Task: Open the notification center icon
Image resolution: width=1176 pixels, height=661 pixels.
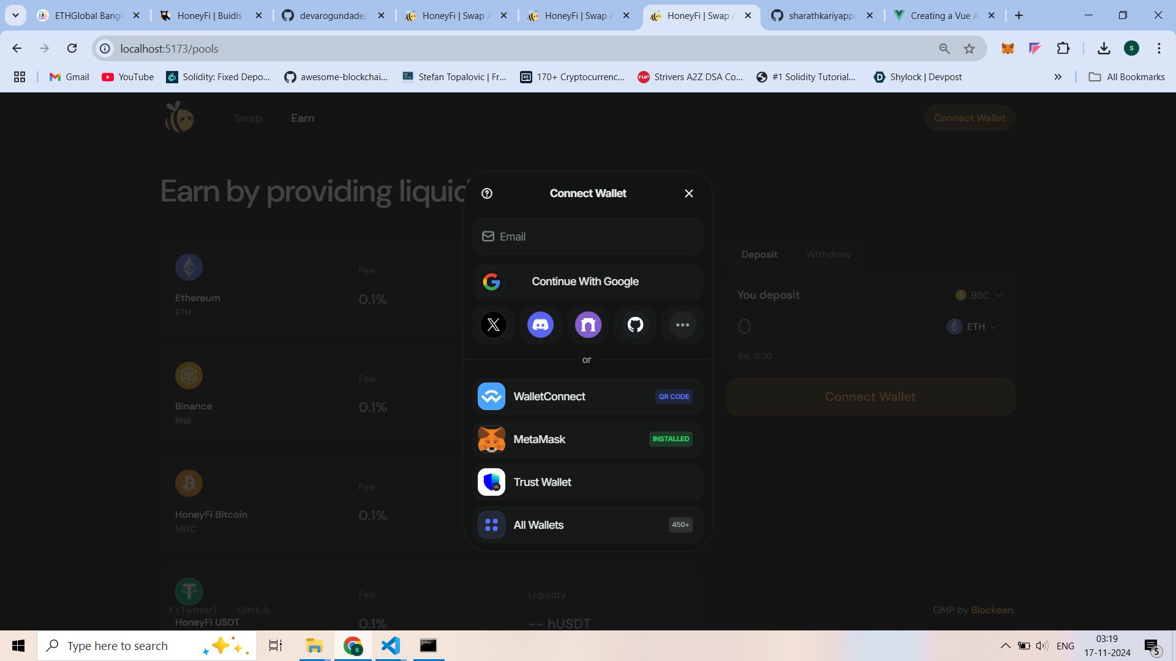Action: click(x=1151, y=646)
